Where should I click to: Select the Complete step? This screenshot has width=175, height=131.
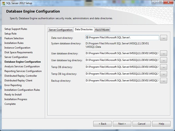(x=10, y=104)
